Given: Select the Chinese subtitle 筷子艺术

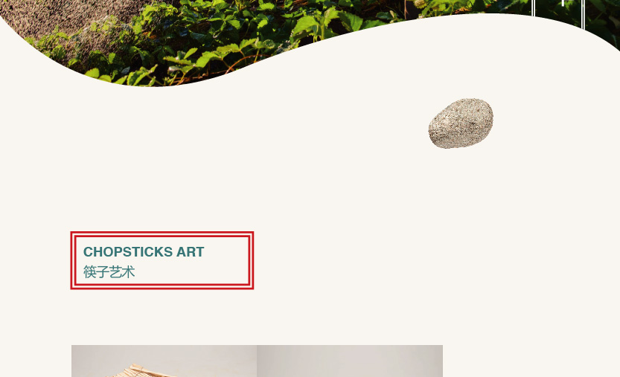Looking at the screenshot, I should 109,272.
